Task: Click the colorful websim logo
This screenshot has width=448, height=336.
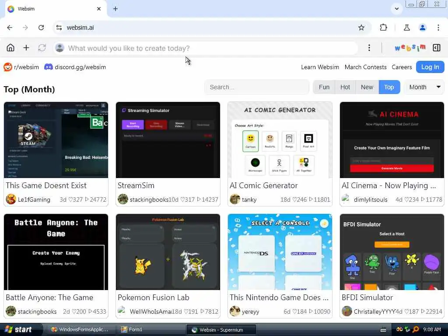Action: 409,48
